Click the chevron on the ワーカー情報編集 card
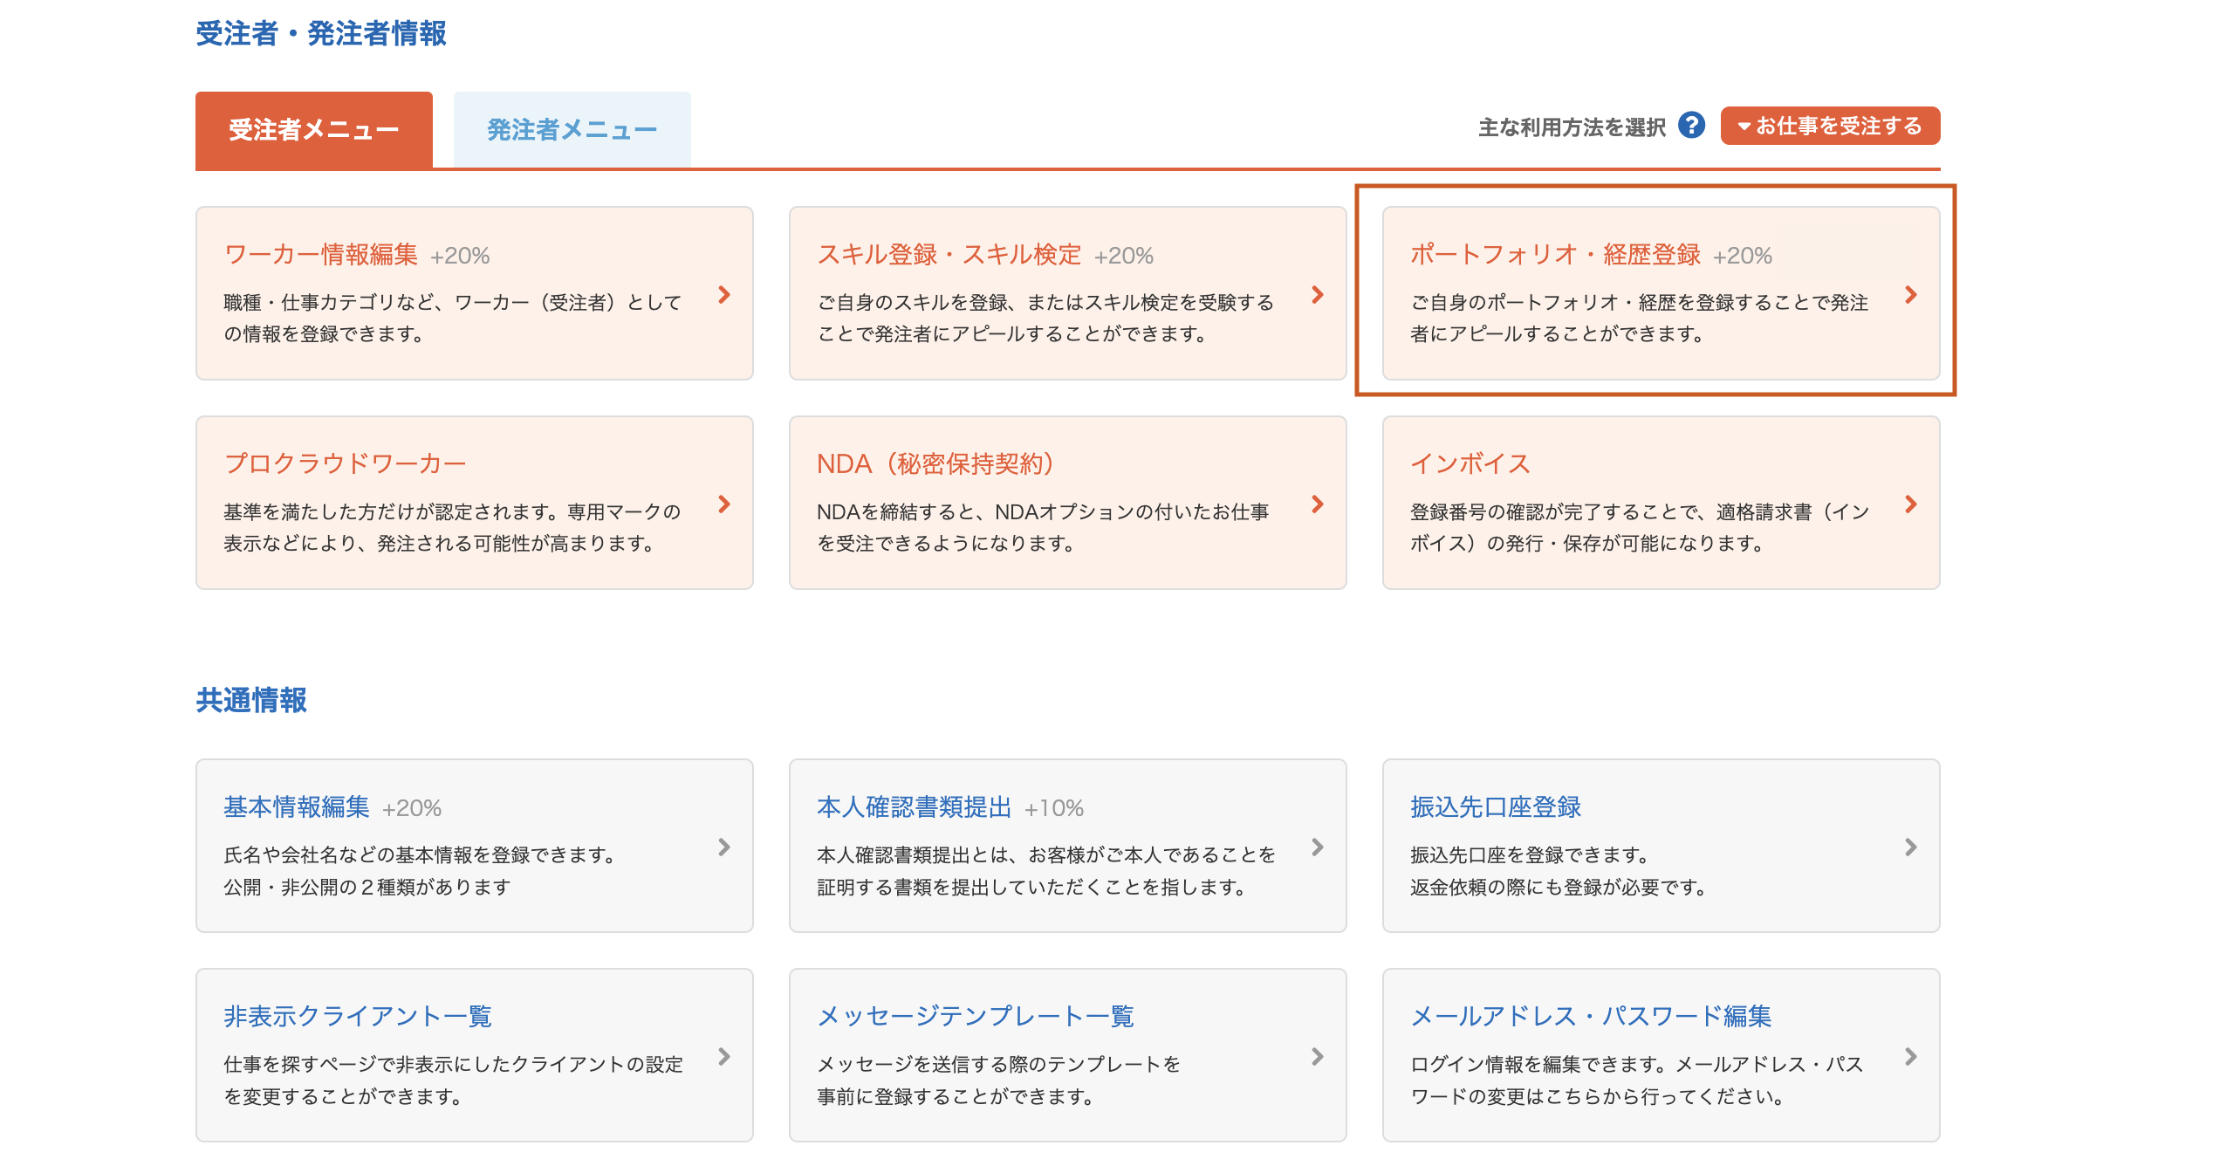Screen dimensions: 2213x1173 (x=723, y=294)
